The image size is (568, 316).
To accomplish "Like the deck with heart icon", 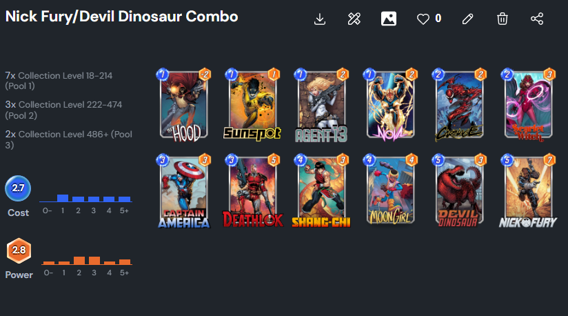I will (423, 19).
